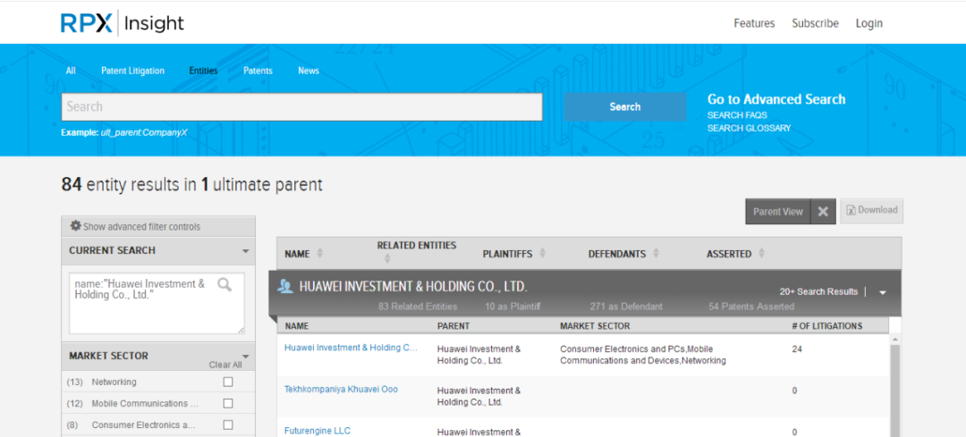Image resolution: width=966 pixels, height=437 pixels.
Task: Click the blue Search button
Action: pyautogui.click(x=624, y=106)
